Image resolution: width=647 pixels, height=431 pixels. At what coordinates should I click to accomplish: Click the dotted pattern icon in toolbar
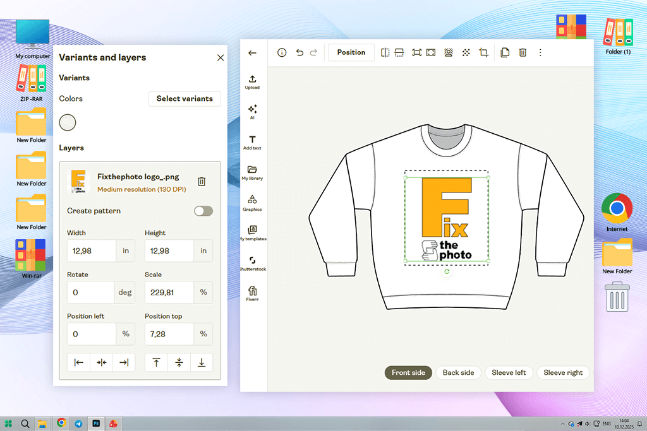tap(466, 52)
